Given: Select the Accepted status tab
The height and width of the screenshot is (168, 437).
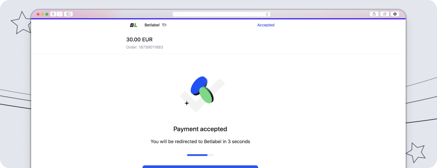Looking at the screenshot, I should coord(266,25).
